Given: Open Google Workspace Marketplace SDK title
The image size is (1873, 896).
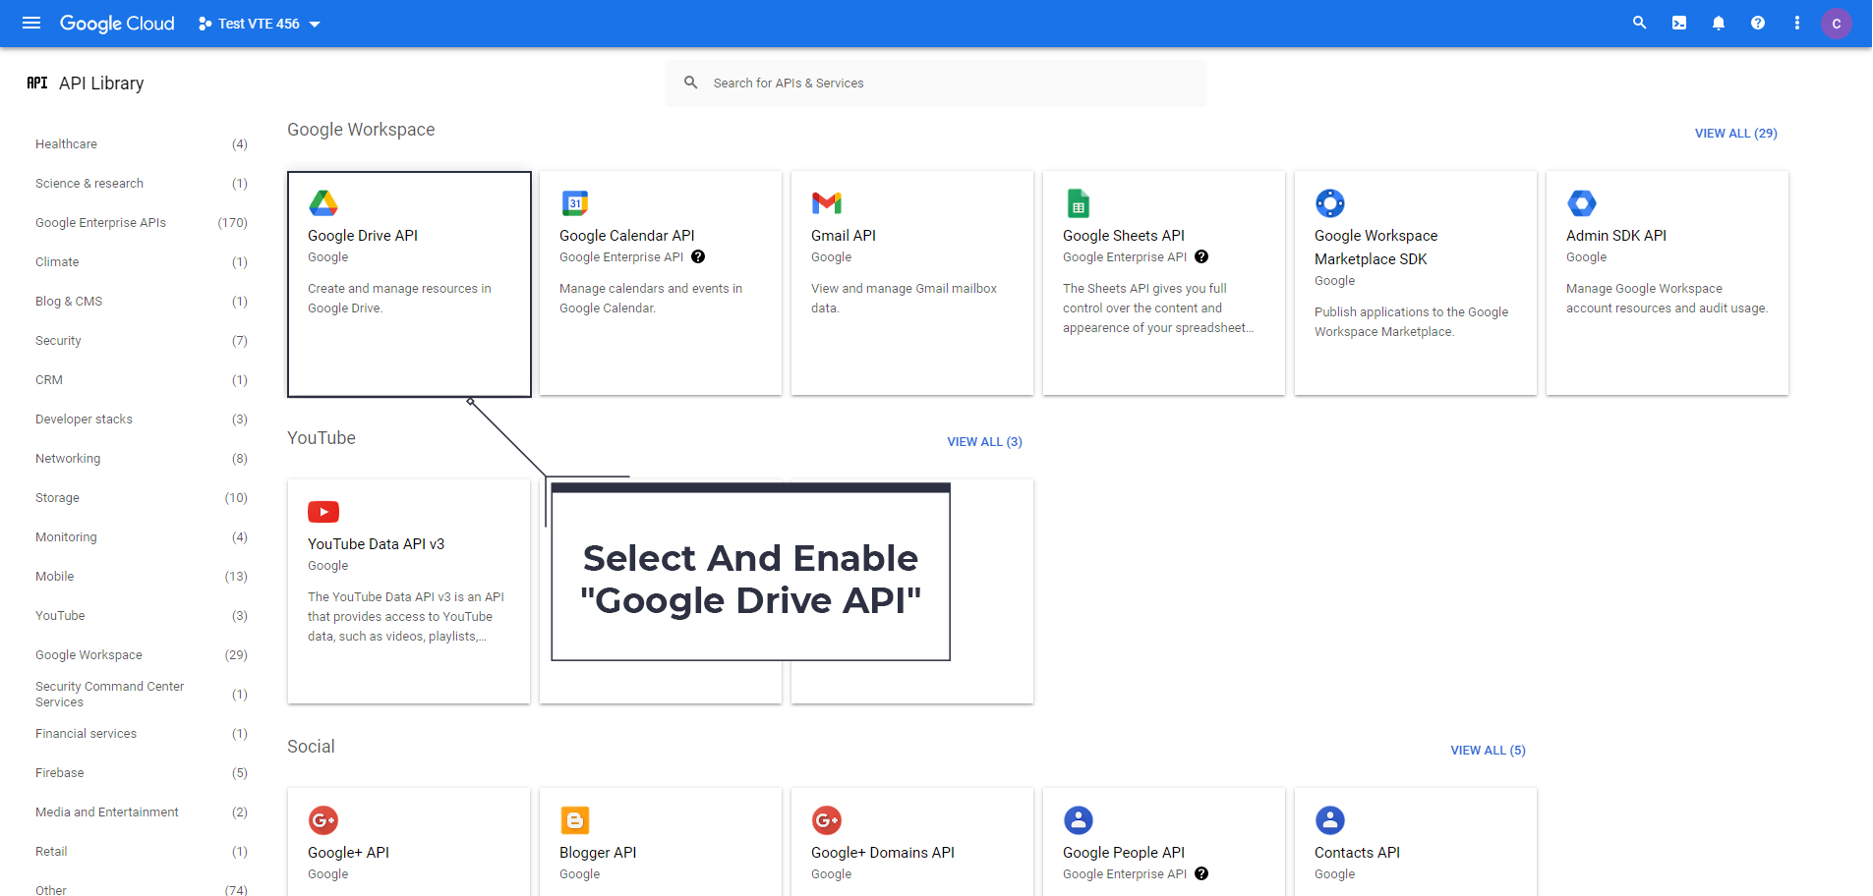Looking at the screenshot, I should point(1376,248).
